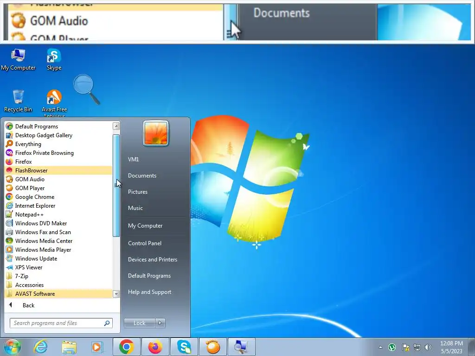Launch Internet Explorer from the program list

(x=58, y=205)
